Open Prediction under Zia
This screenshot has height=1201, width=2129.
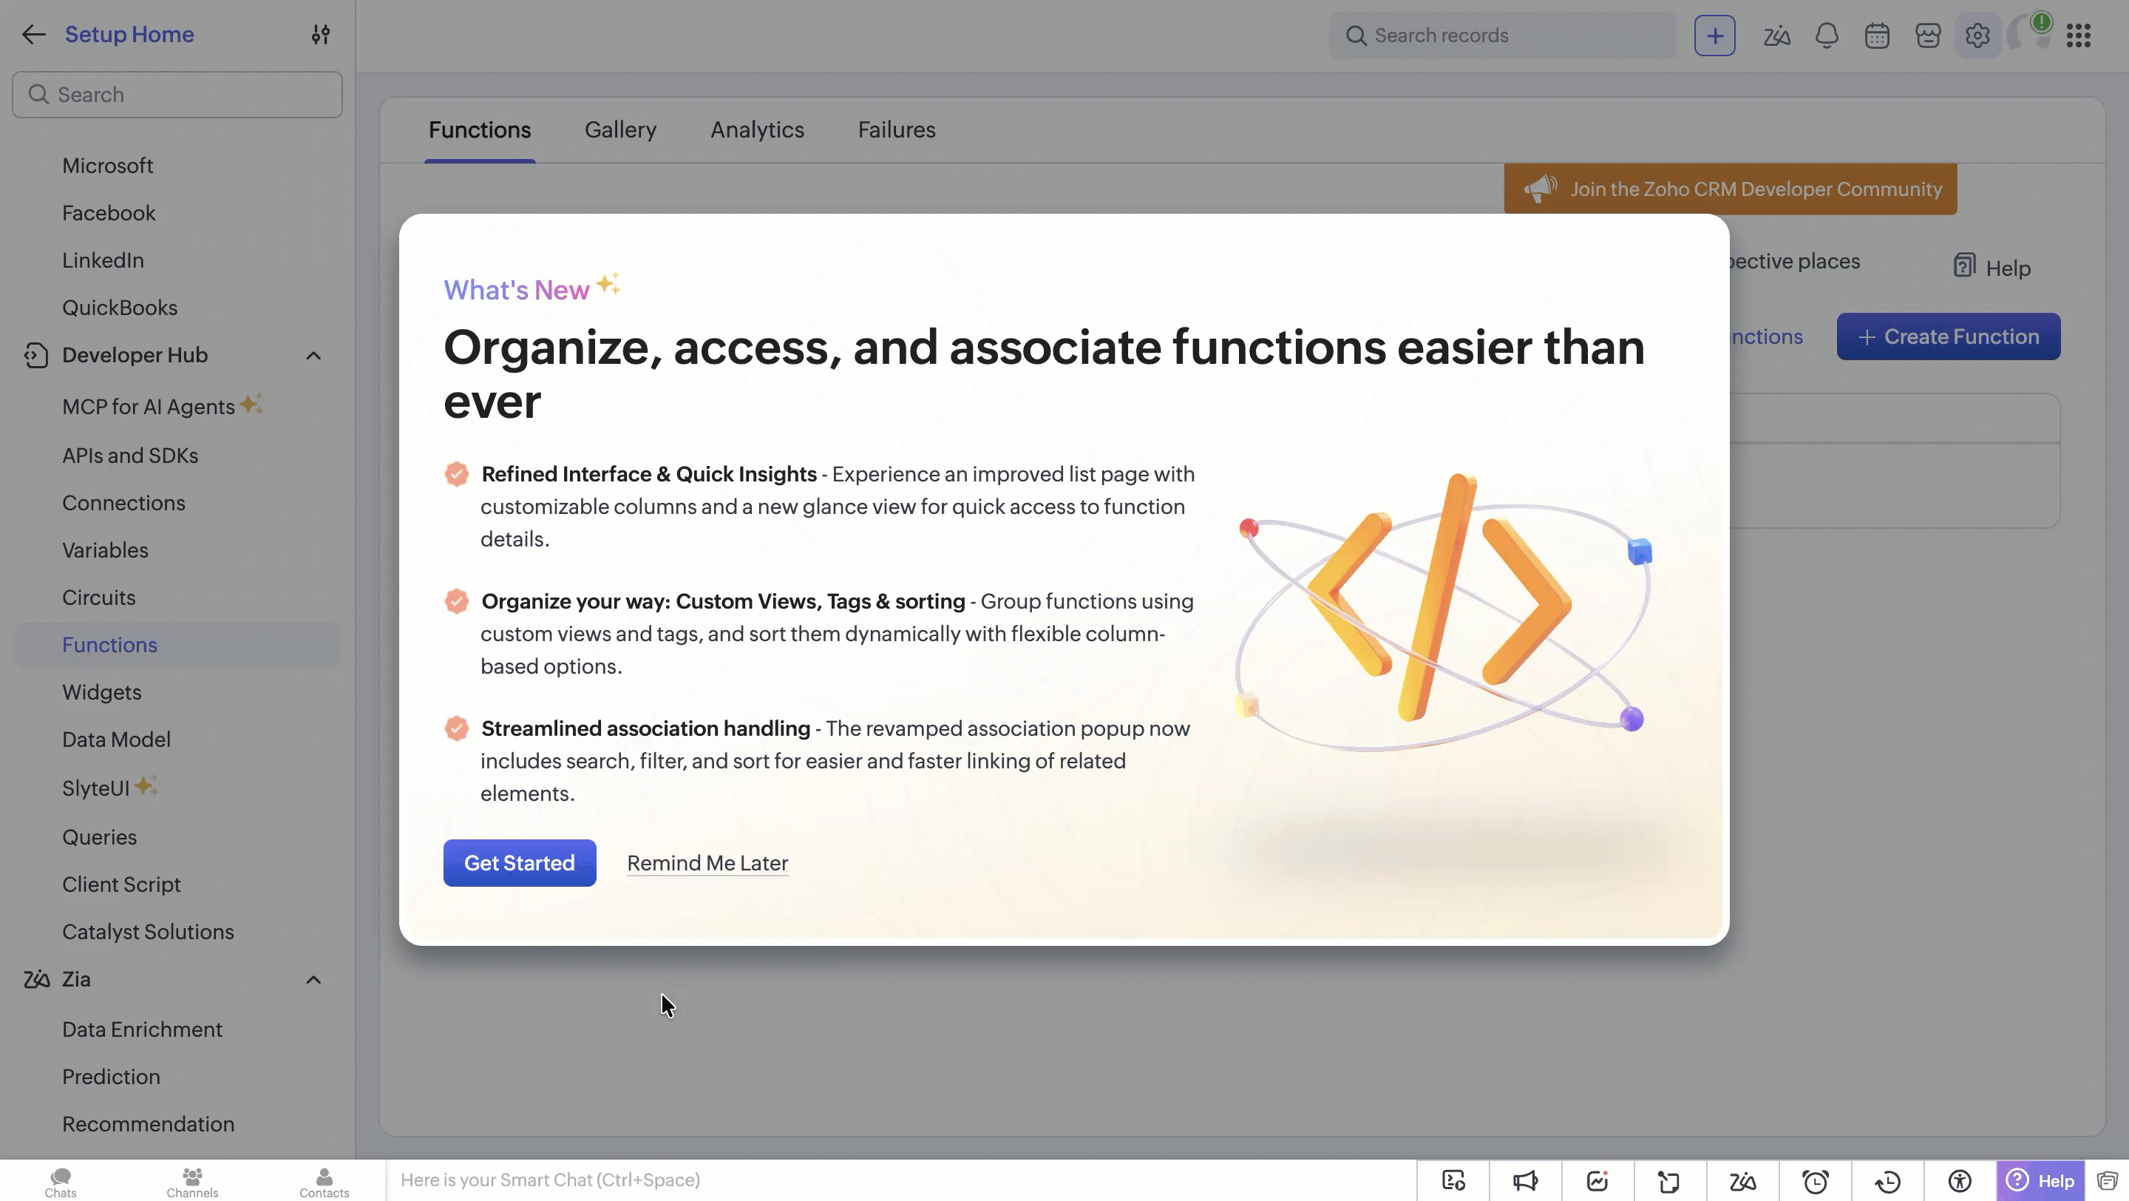[x=111, y=1076]
